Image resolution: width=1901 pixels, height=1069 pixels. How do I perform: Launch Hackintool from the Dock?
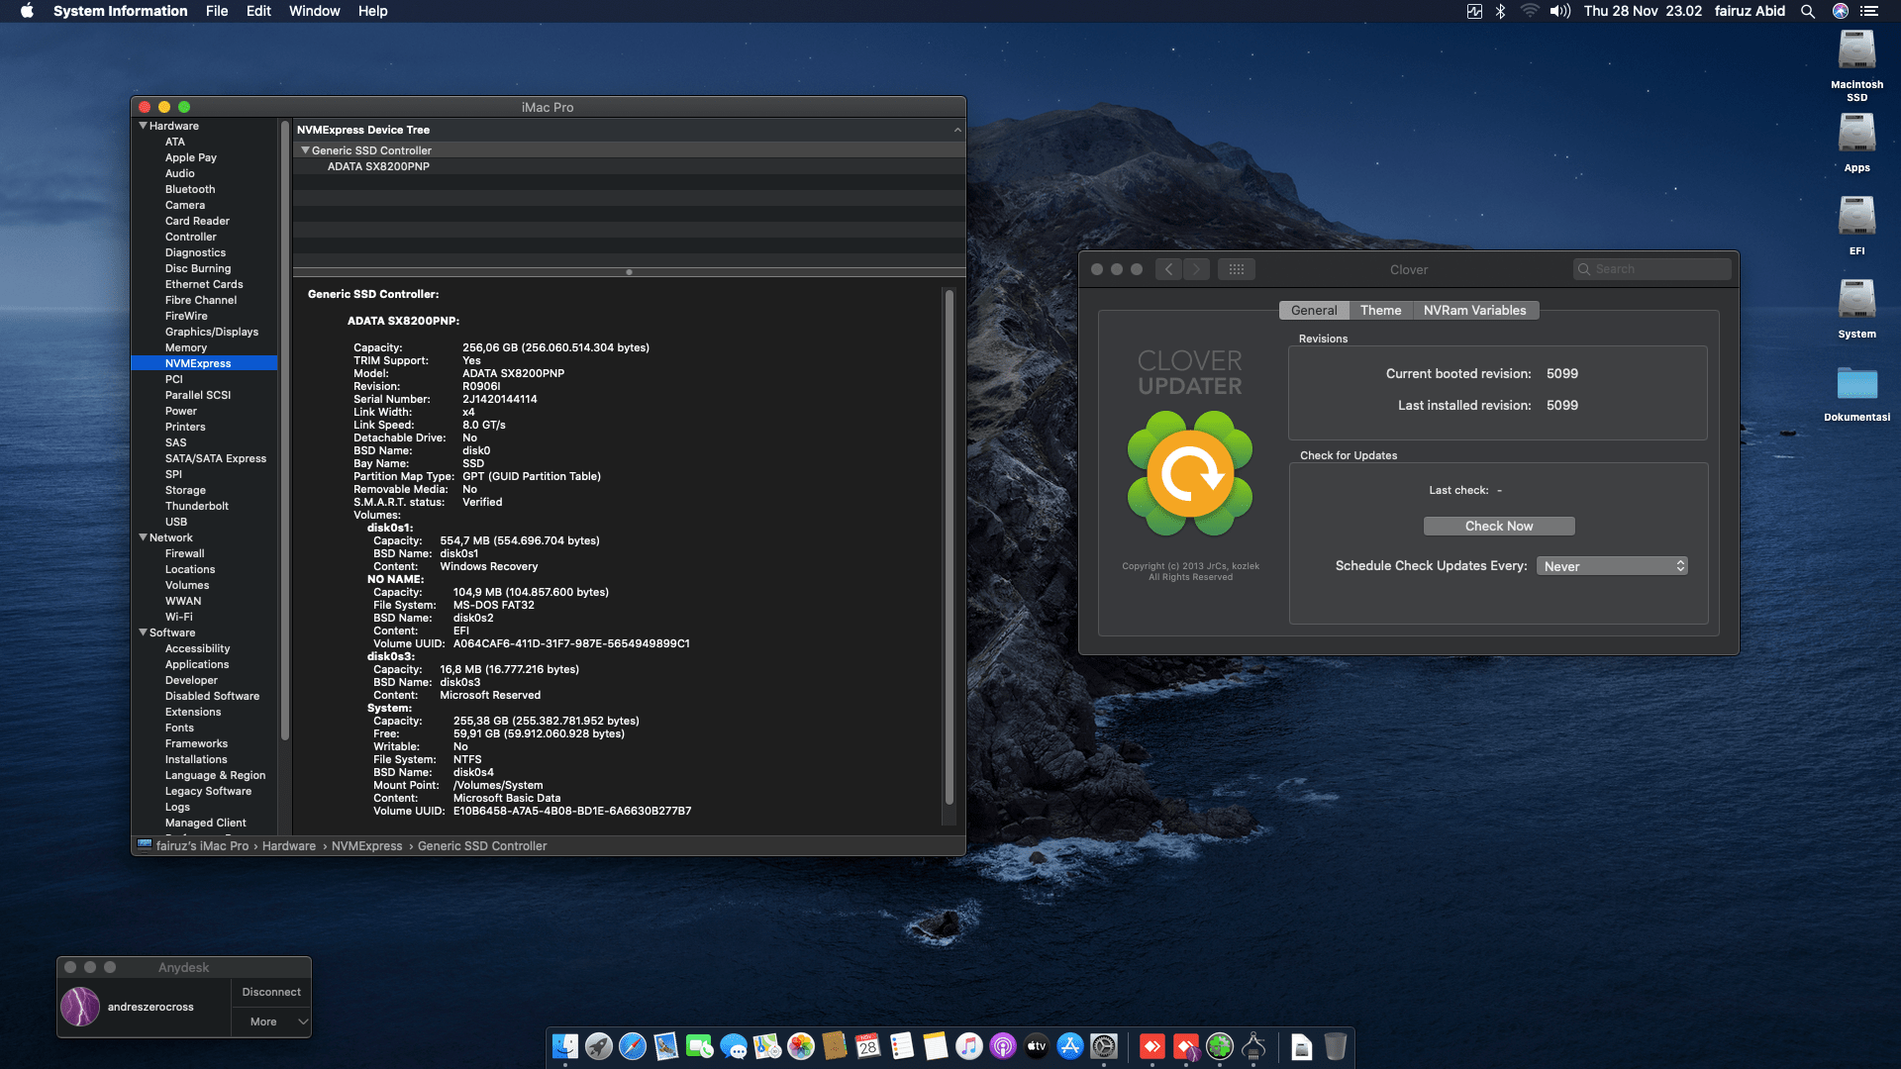coord(1253,1047)
